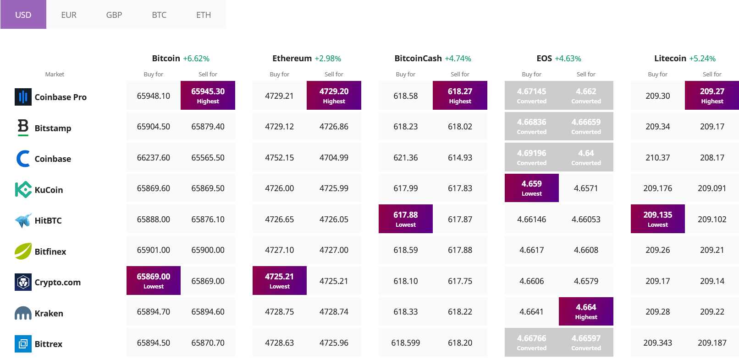This screenshot has height=358, width=739.
Task: Click converted EOS sell price 4.66597
Action: (x=586, y=342)
